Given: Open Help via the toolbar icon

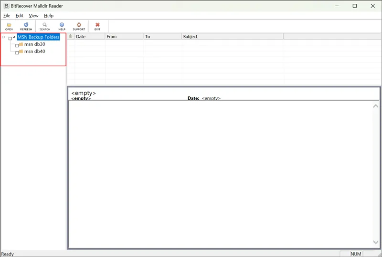Looking at the screenshot, I should [x=62, y=25].
